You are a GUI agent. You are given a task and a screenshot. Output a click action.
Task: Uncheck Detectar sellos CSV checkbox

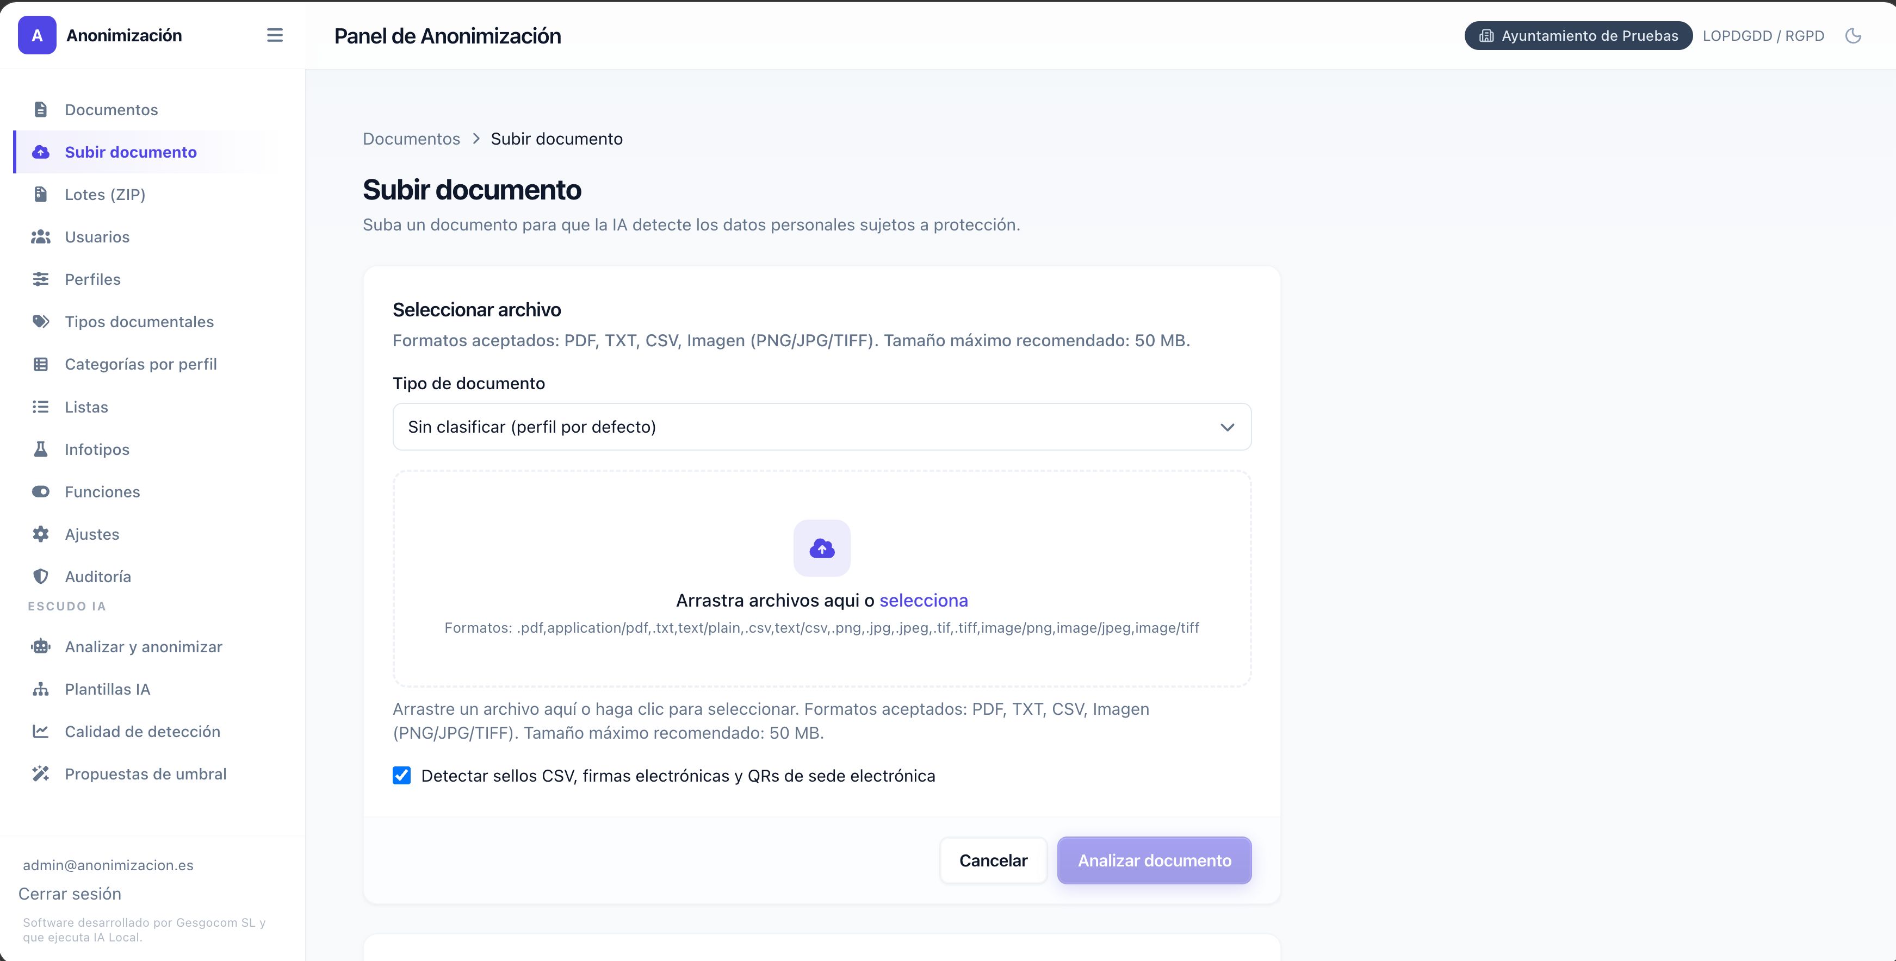pyautogui.click(x=402, y=776)
